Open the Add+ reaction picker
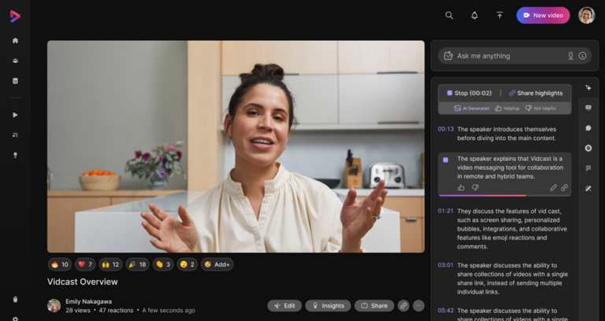Screen dimensions: 605x321 pyautogui.click(x=217, y=264)
